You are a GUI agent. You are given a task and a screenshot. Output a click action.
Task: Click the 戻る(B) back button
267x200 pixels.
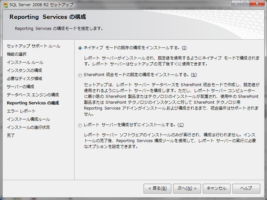point(157,189)
